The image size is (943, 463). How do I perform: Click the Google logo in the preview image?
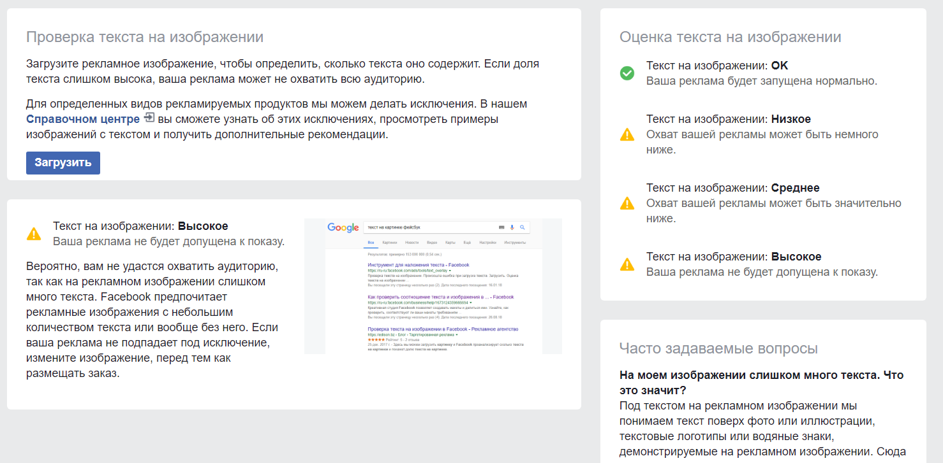pyautogui.click(x=343, y=227)
